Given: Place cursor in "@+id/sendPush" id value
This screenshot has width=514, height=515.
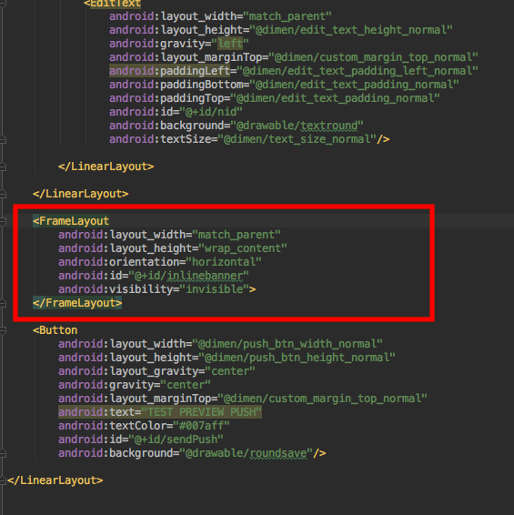Looking at the screenshot, I should (176, 439).
